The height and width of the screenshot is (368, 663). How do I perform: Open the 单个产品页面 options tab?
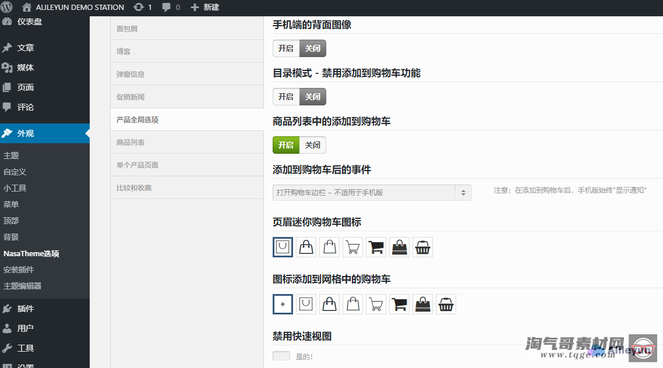(137, 165)
